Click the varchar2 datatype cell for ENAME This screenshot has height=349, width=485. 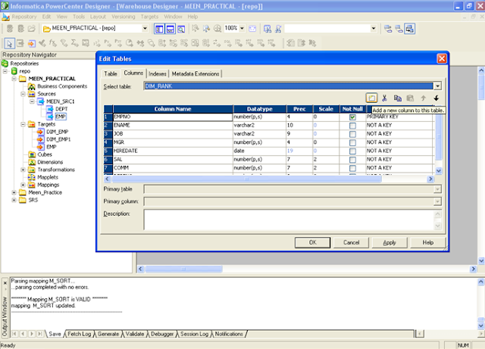pos(259,125)
